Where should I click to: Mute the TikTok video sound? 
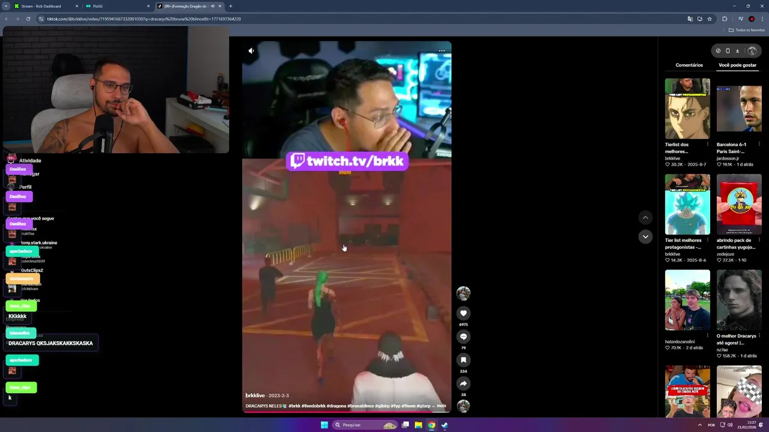pos(251,51)
